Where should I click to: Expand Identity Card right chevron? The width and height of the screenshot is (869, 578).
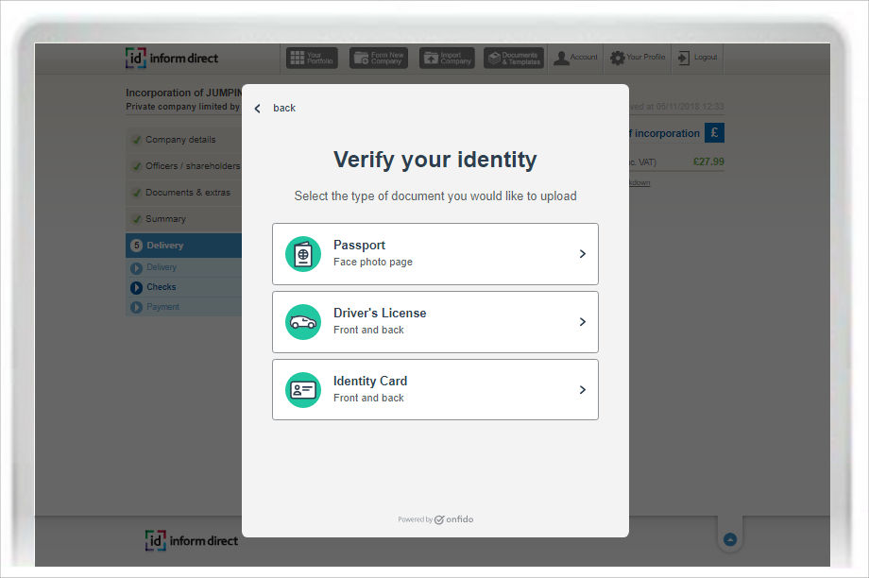click(x=583, y=390)
